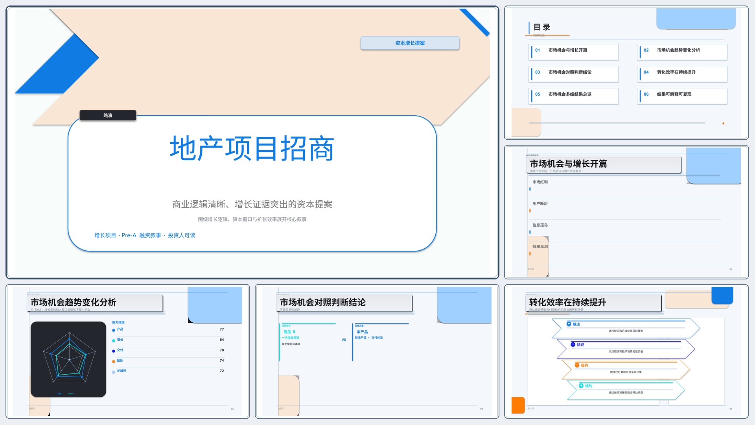The width and height of the screenshot is (755, 425).
Task: Select the 地产项目招商 cover title
Action: pyautogui.click(x=252, y=148)
